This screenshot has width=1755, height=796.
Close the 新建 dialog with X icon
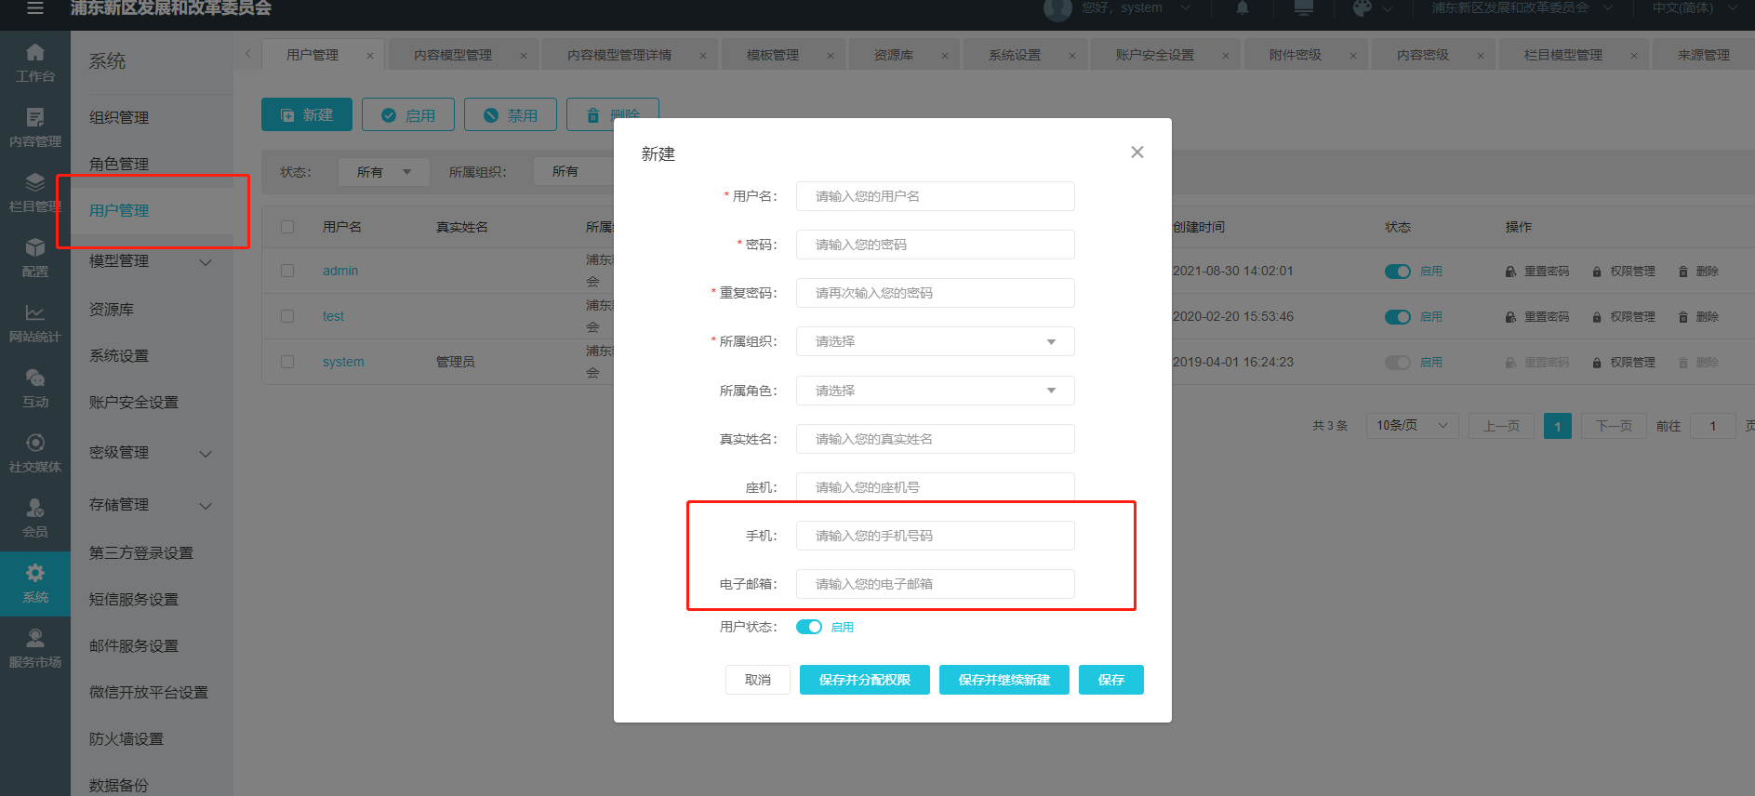coord(1137,153)
